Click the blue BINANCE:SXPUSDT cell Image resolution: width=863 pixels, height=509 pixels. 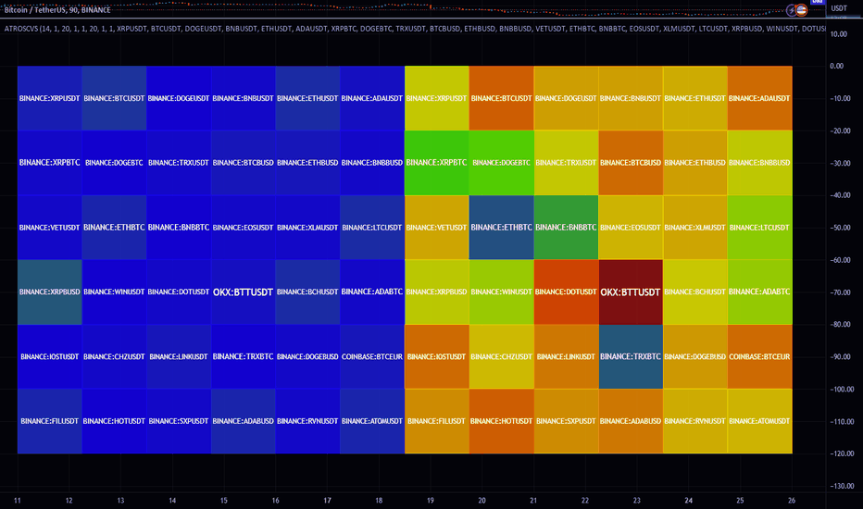click(x=179, y=421)
